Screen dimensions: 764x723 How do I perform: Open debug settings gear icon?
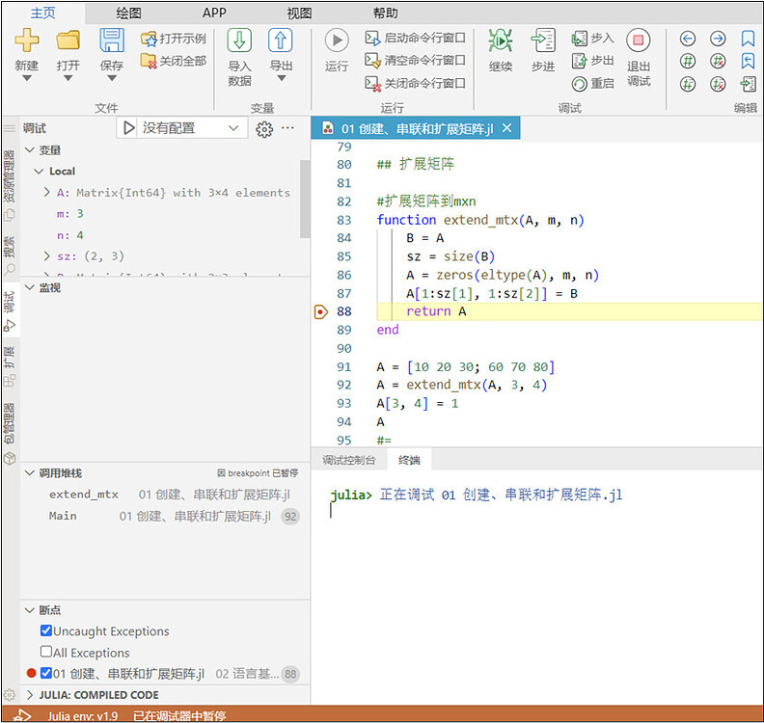(264, 129)
